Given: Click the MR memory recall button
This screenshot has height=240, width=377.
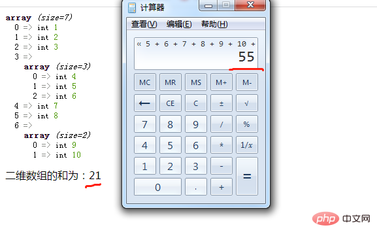Looking at the screenshot, I should pos(171,82).
